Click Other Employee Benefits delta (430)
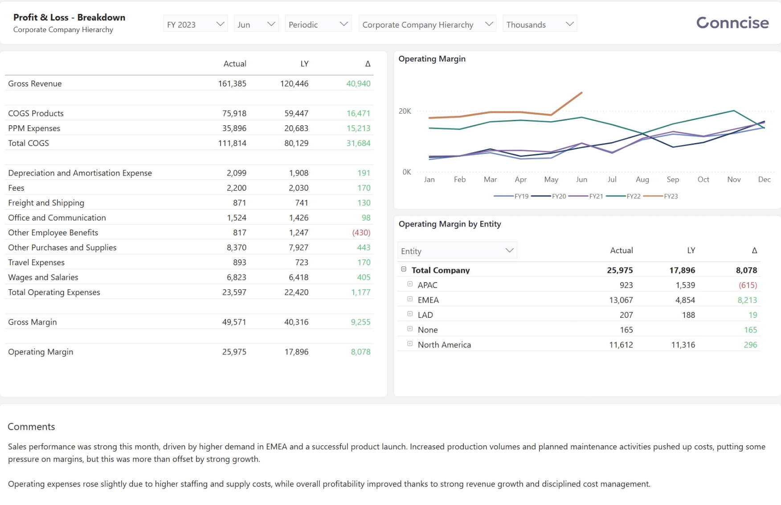Image resolution: width=781 pixels, height=505 pixels. pos(361,233)
